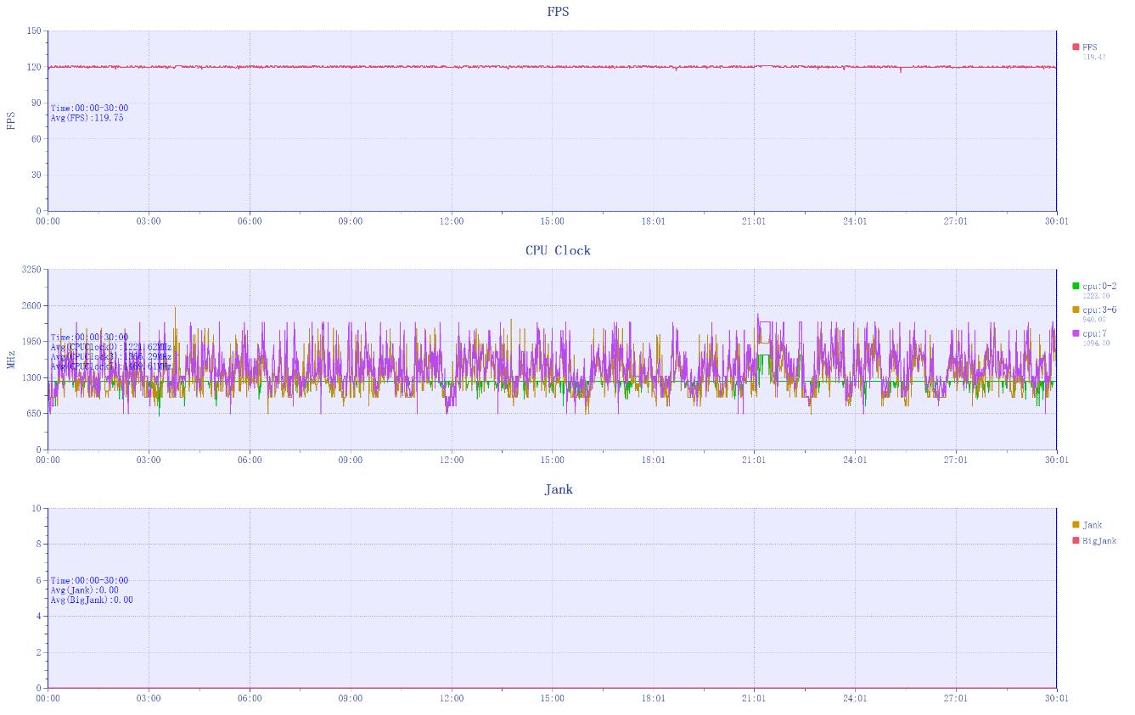Toggle the cpu:3-6 legend entry
The image size is (1135, 715).
tap(1094, 310)
